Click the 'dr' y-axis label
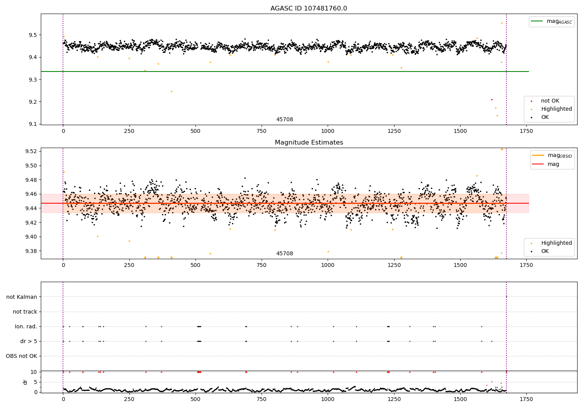This screenshot has height=408, width=583. click(25, 382)
